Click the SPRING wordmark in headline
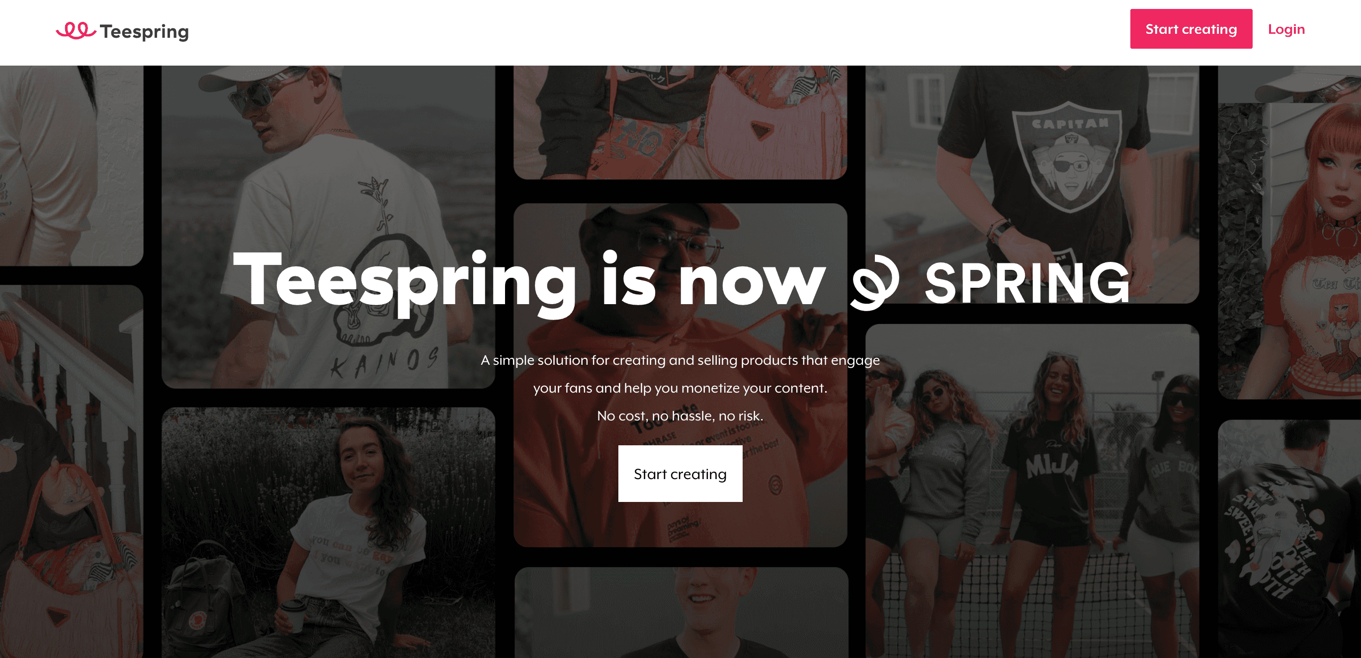Screen dimensions: 1361x658 pyautogui.click(x=1026, y=284)
